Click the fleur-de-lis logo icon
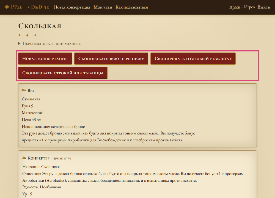Image resolution: width=275 pixels, height=198 pixels. (x=7, y=7)
